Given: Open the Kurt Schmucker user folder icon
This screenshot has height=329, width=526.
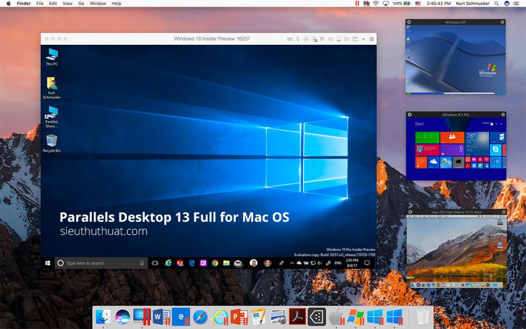Looking at the screenshot, I should [x=52, y=88].
